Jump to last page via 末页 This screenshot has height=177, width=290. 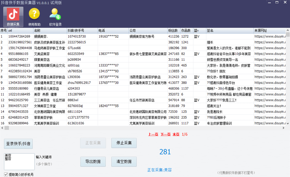[176, 134]
